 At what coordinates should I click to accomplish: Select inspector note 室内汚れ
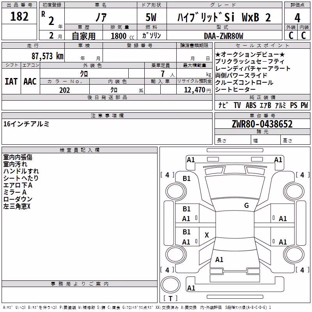pyautogui.click(x=15, y=164)
